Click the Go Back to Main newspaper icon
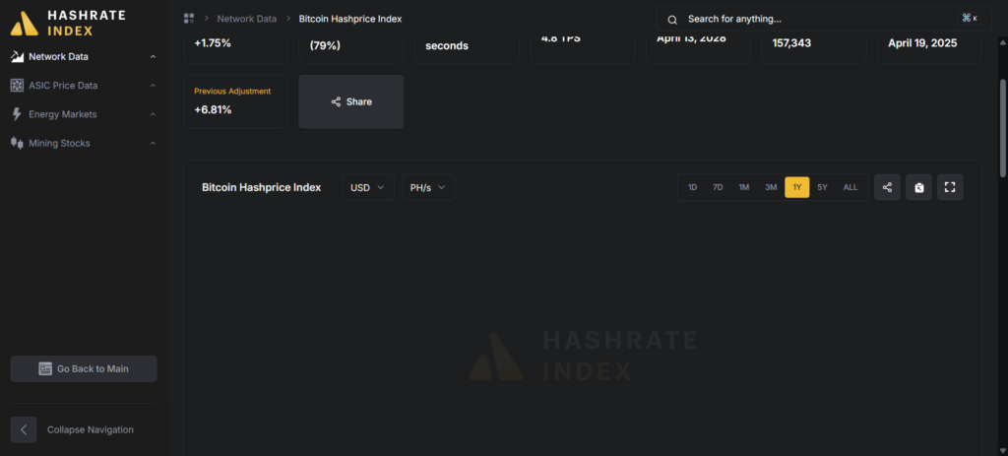 pyautogui.click(x=45, y=368)
